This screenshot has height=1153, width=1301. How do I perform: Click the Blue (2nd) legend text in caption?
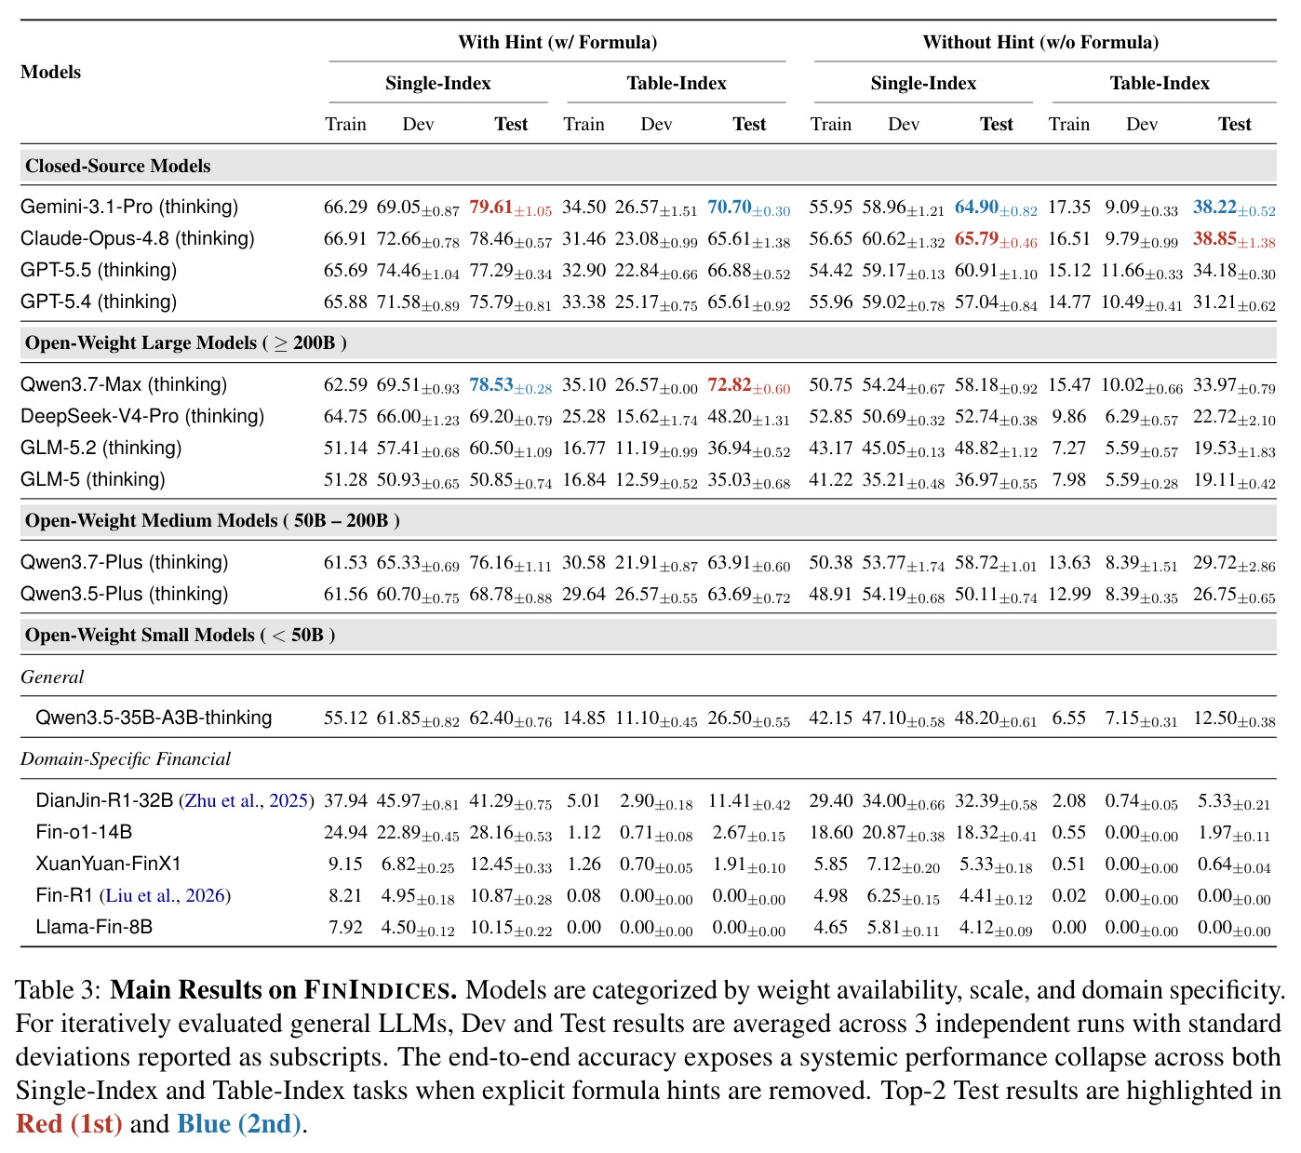239,1124
